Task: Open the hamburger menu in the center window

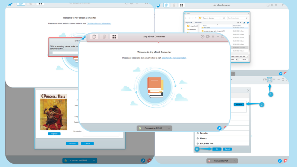Action: pyautogui.click(x=213, y=37)
